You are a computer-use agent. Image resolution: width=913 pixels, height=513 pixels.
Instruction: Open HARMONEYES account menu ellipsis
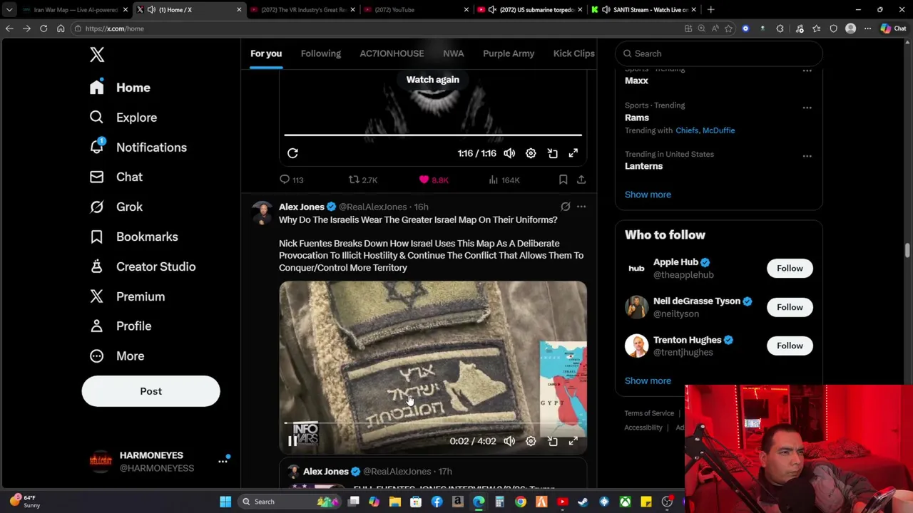[x=223, y=462]
